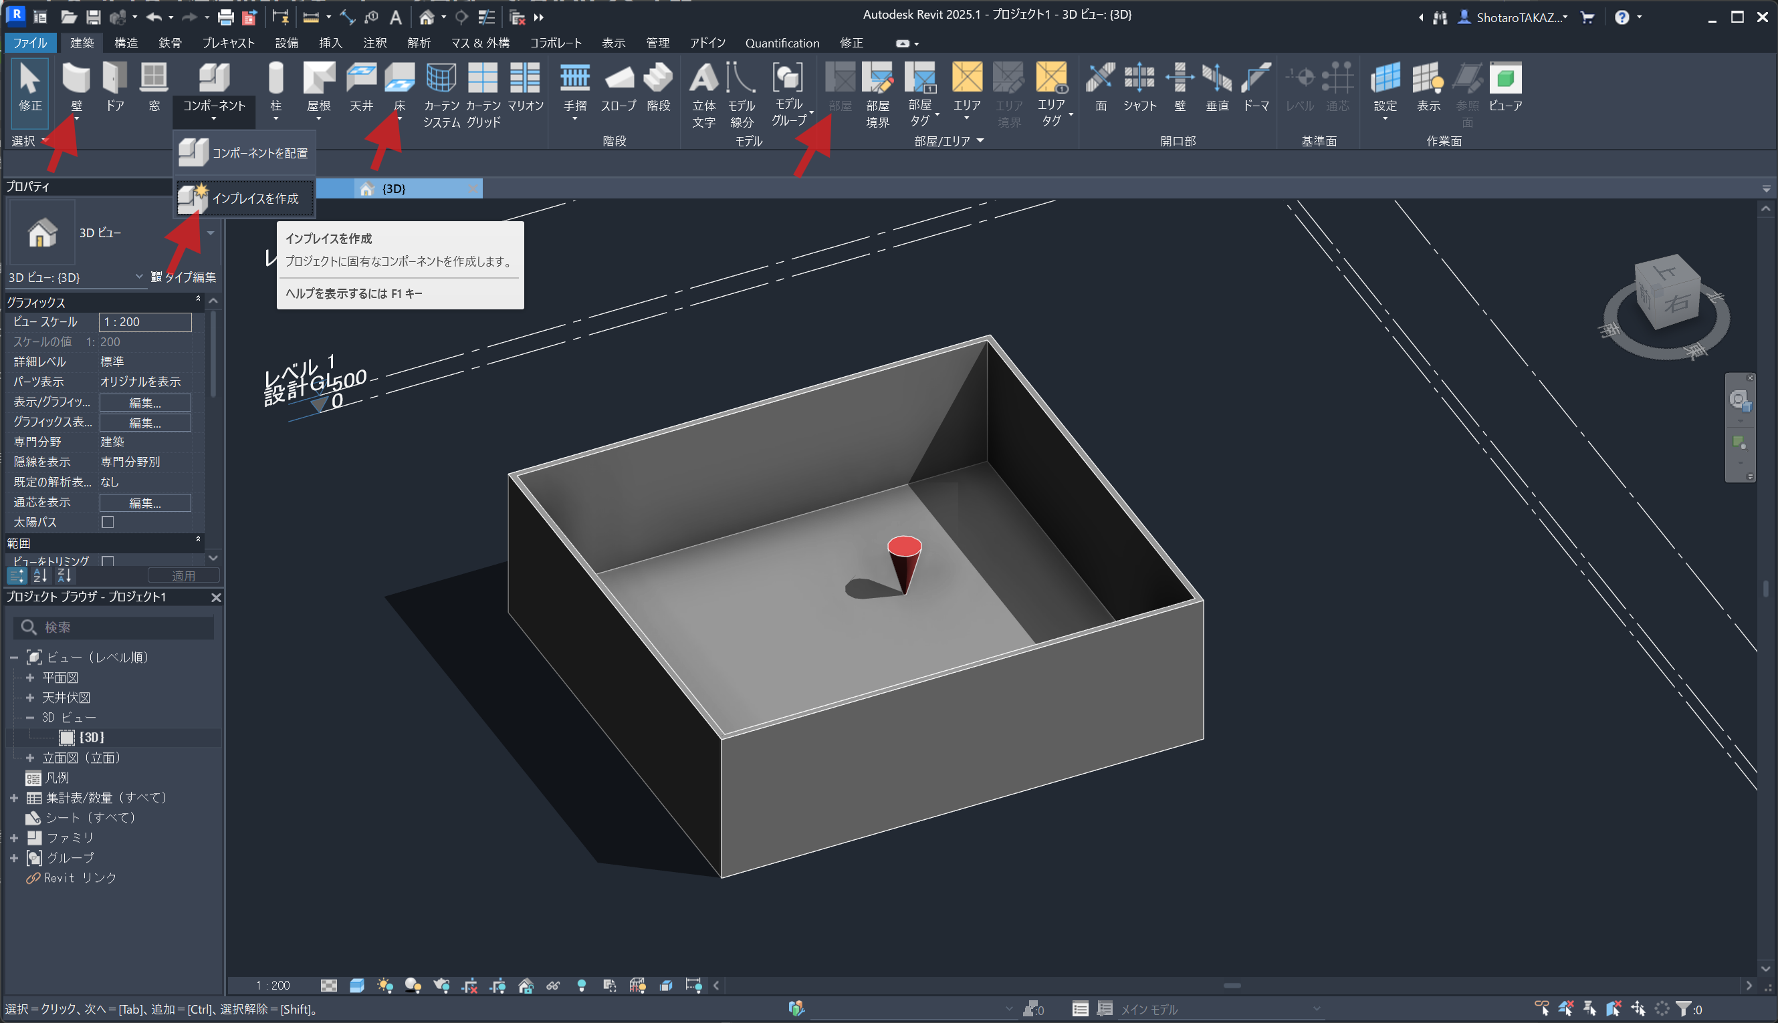Check the Crop View (ビューをトリミング) checkbox
Screen dimensions: 1778x1023
click(108, 561)
